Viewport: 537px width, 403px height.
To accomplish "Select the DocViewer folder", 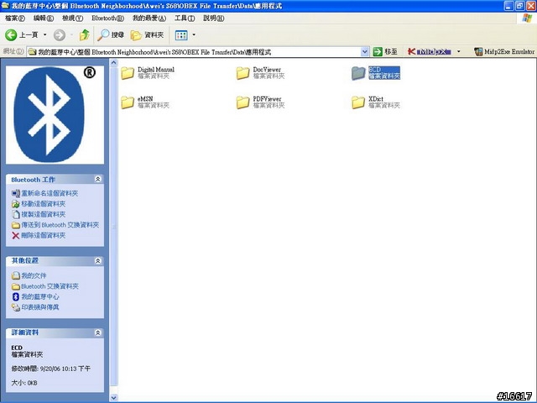I will (x=260, y=73).
